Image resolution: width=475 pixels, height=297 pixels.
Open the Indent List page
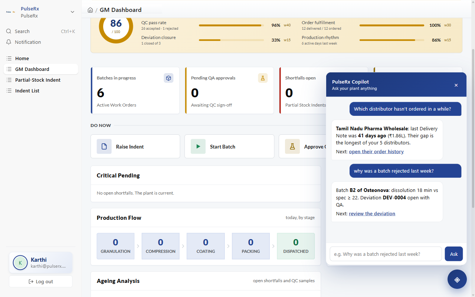[41, 91]
